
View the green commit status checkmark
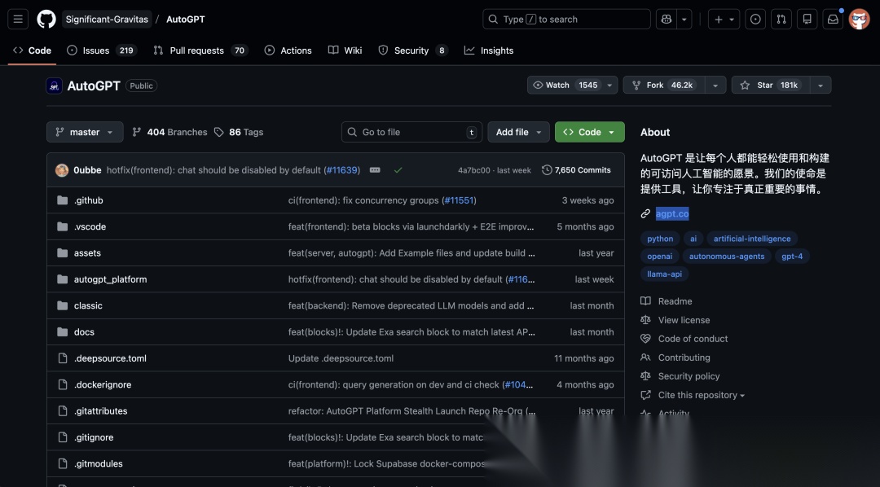pyautogui.click(x=398, y=170)
